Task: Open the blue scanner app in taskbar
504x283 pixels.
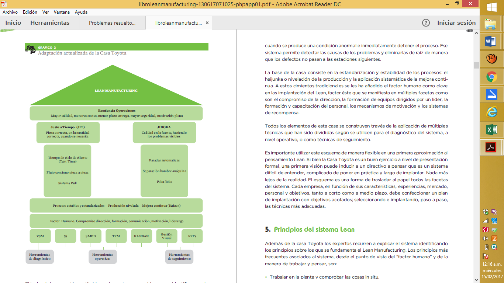Action: [491, 95]
